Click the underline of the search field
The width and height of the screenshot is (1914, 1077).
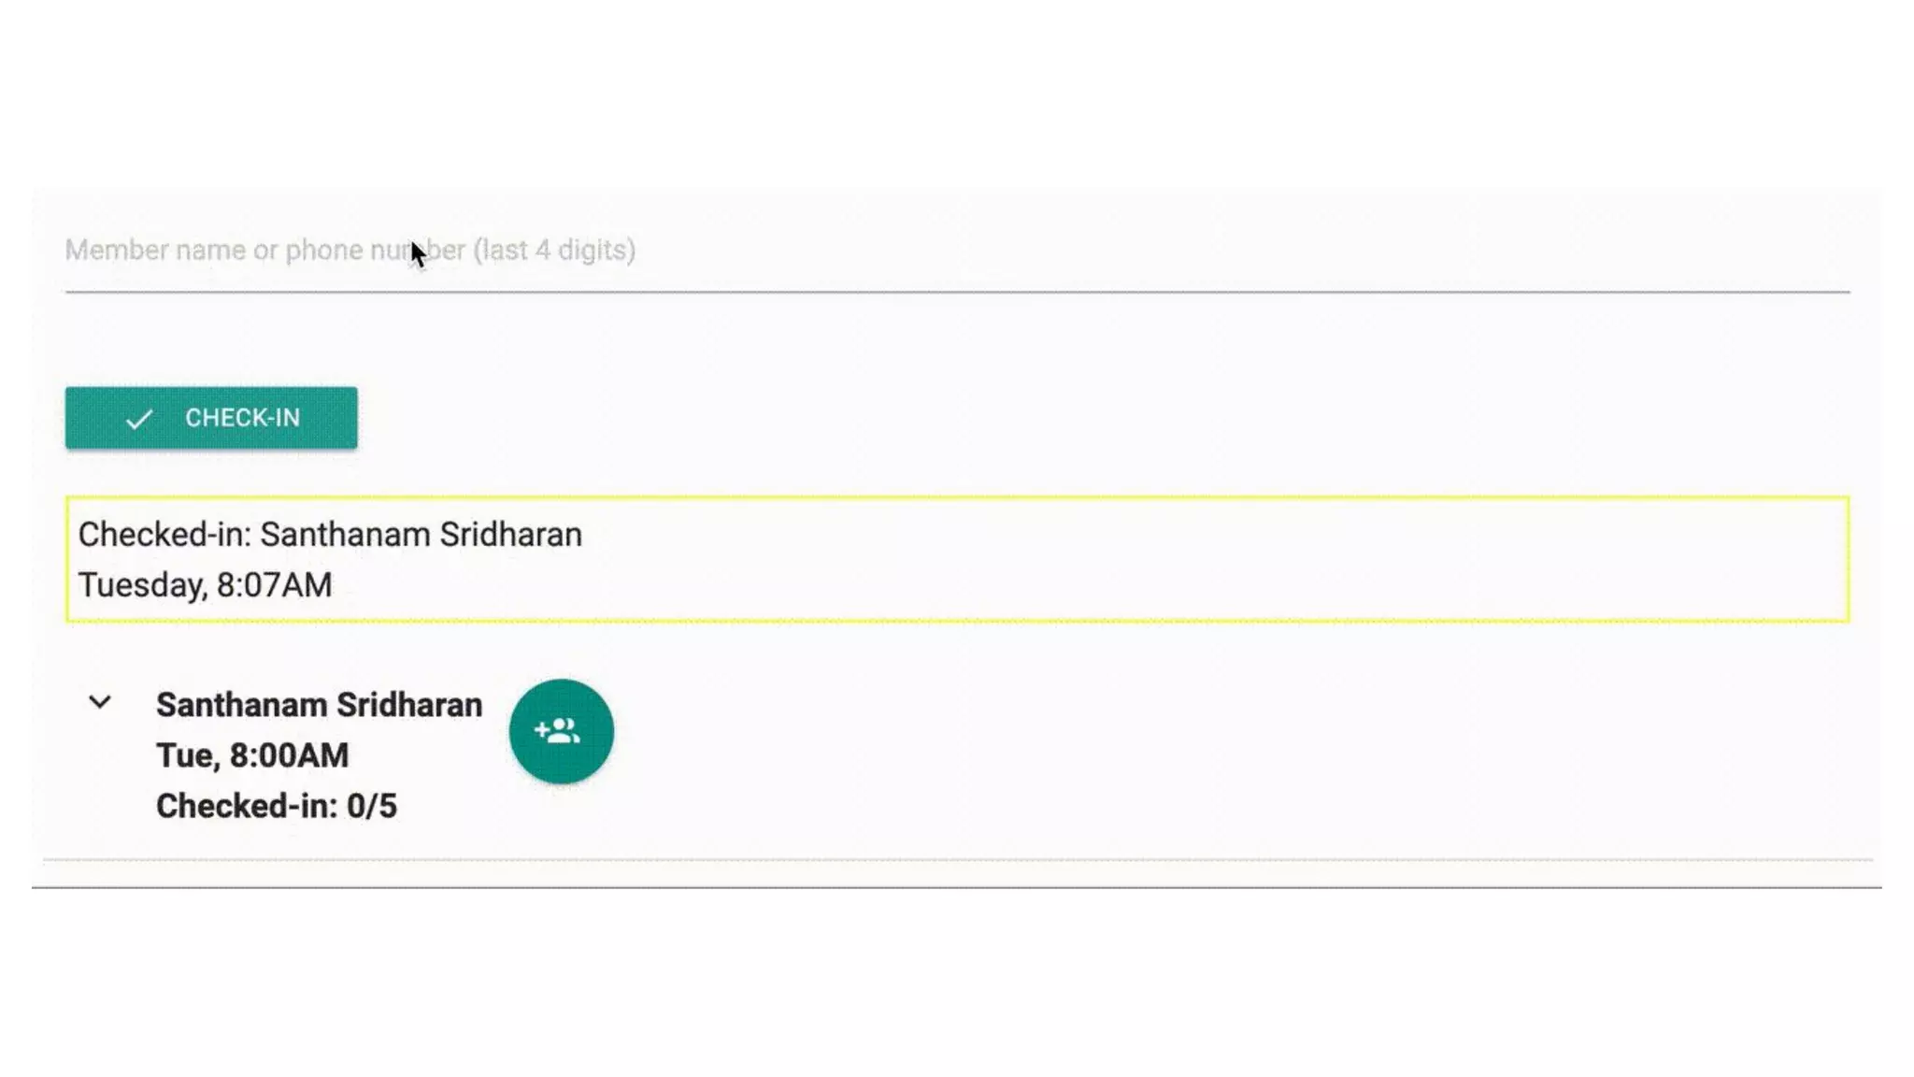pos(957,292)
